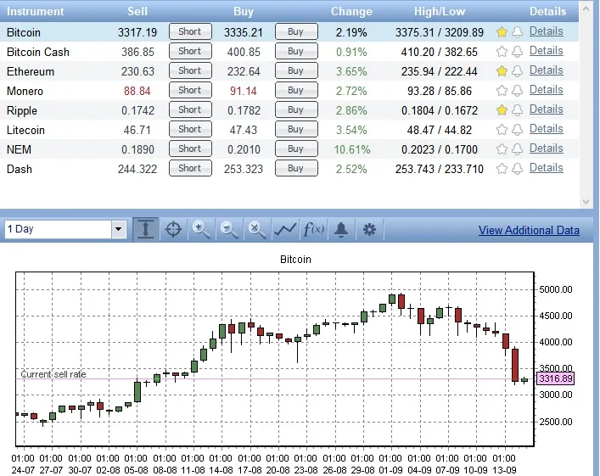The image size is (600, 476).
Task: Set price alert bell for Ripple
Action: tap(518, 110)
